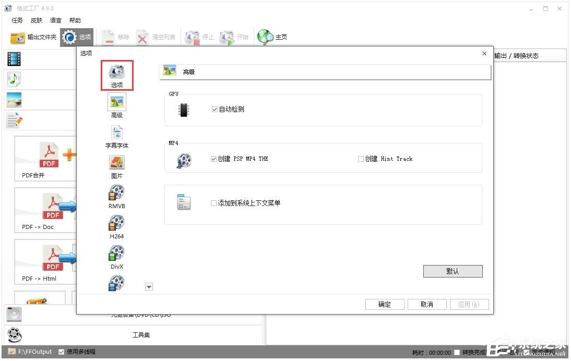Select 选项 page in dialog sidebar
Screen dimensions: 571x361
coord(117,76)
